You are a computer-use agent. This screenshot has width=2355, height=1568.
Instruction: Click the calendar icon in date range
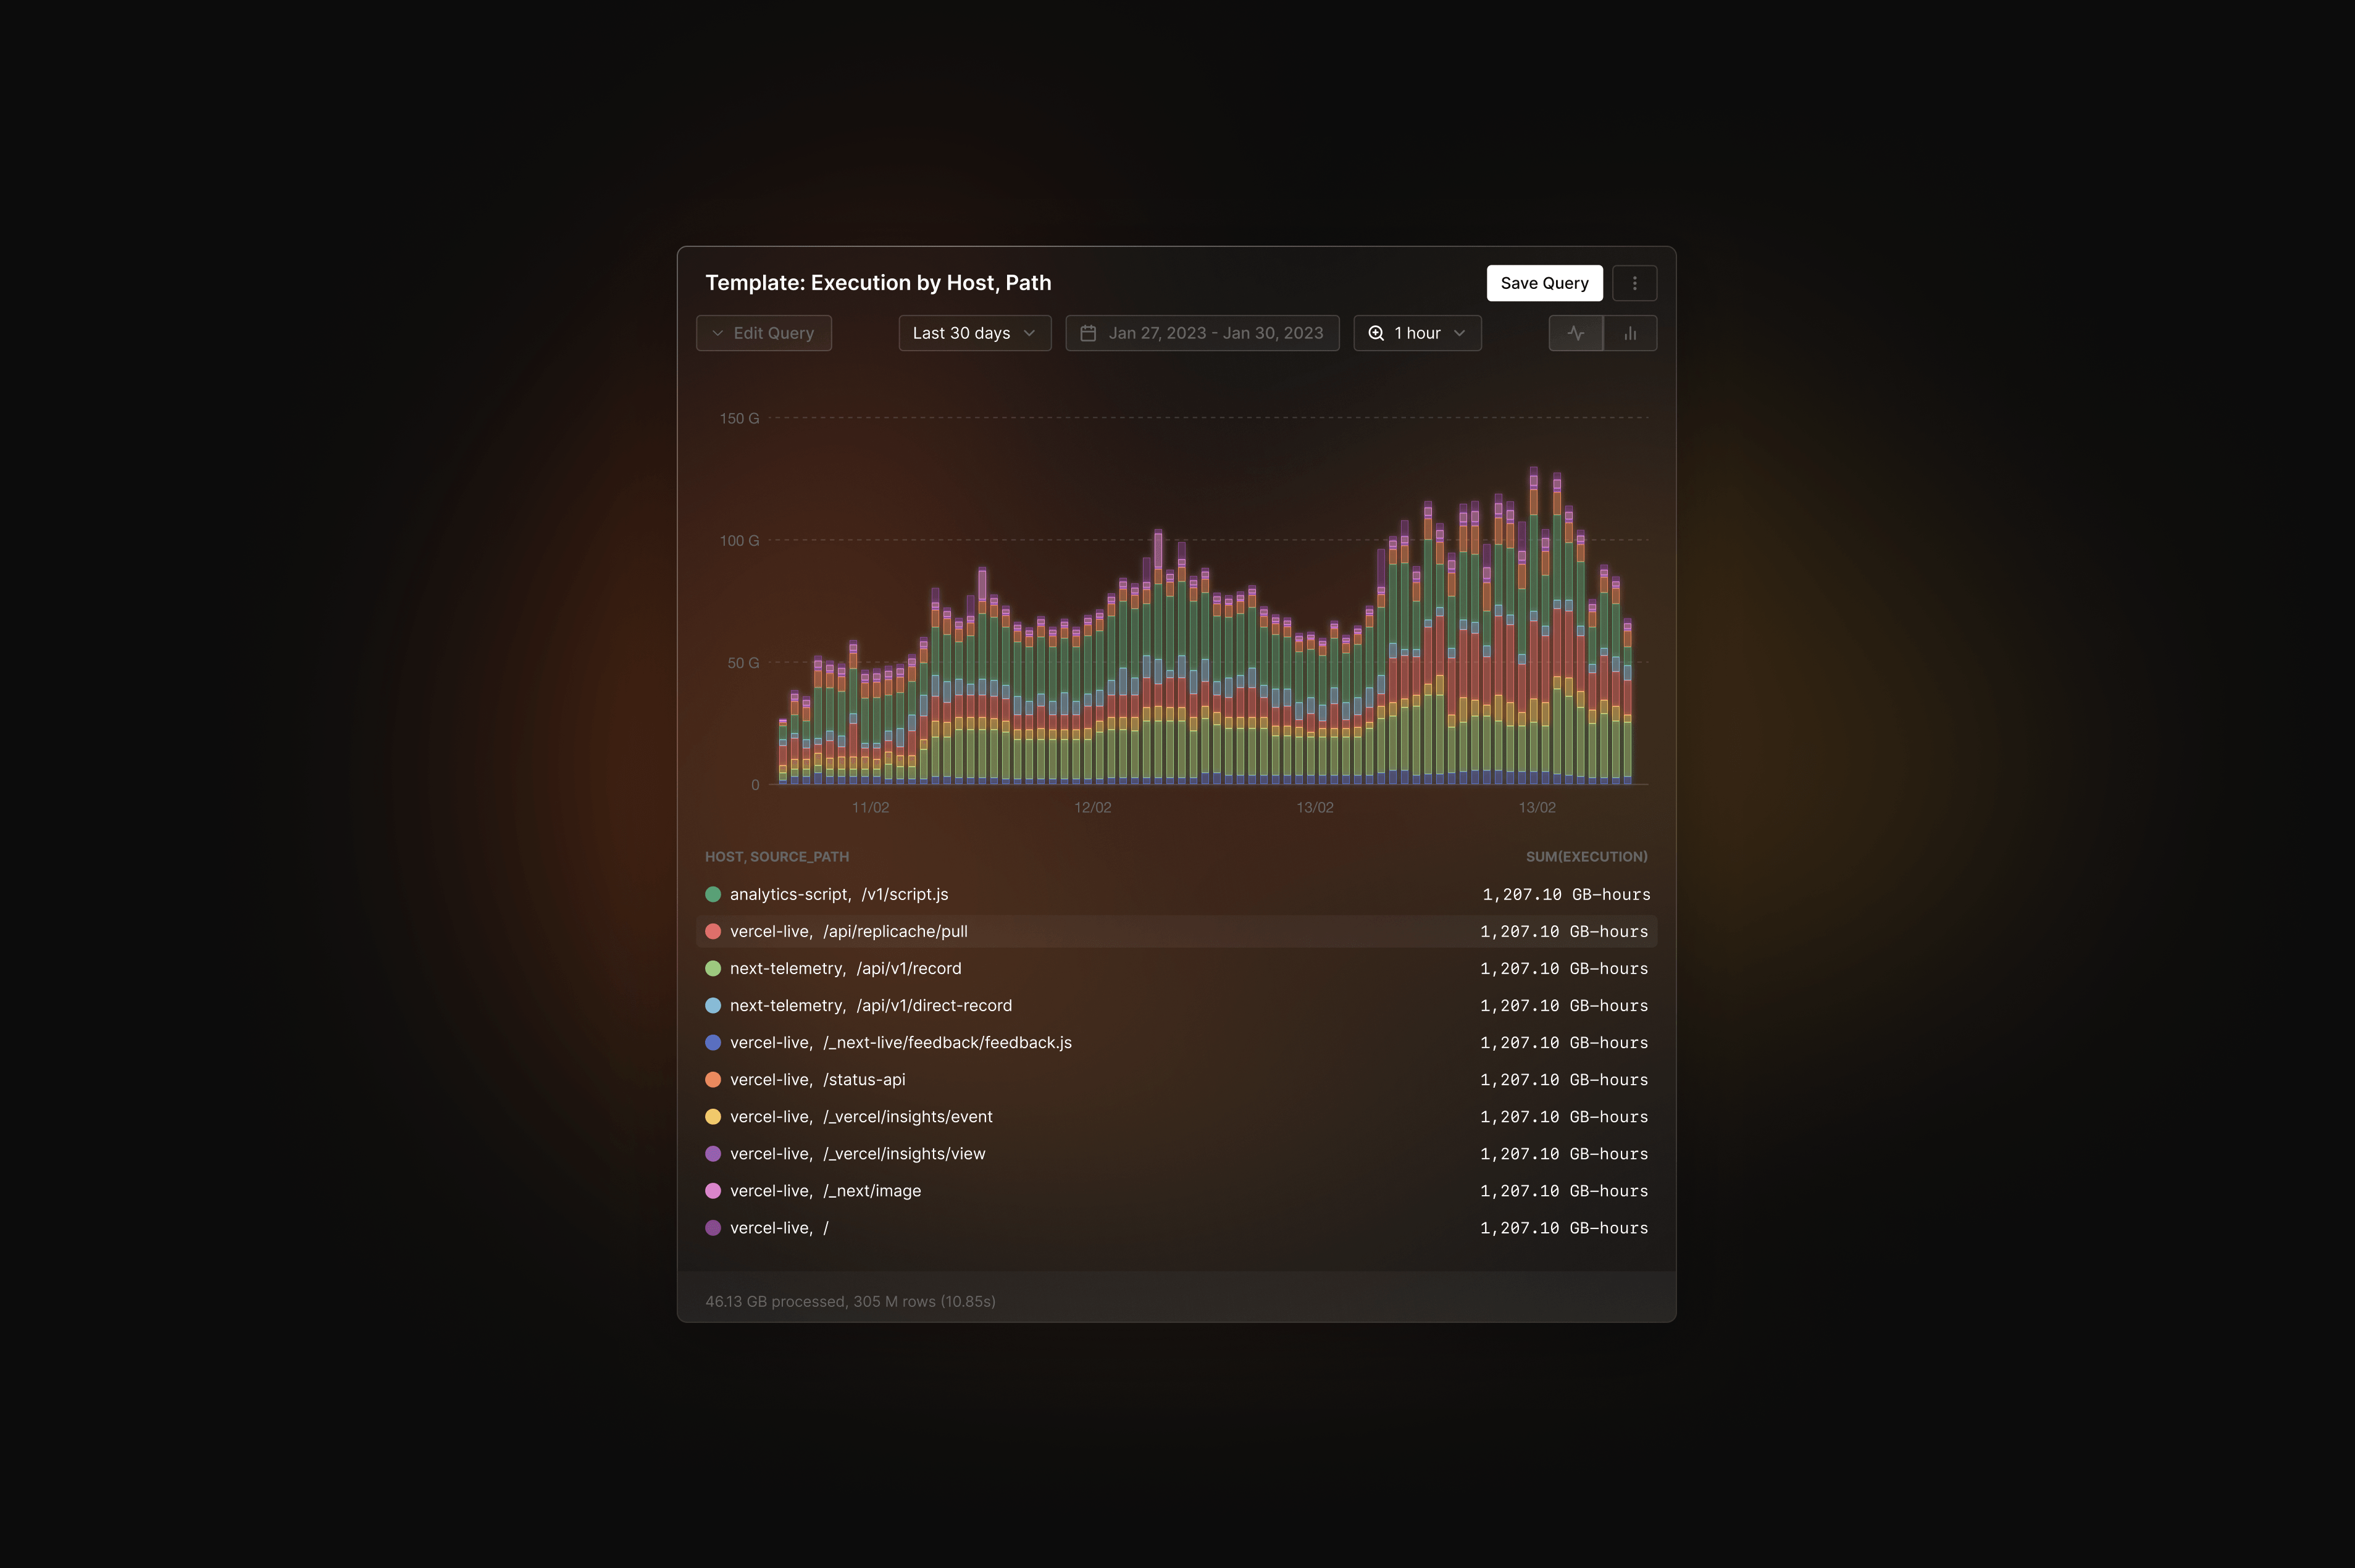tap(1088, 333)
